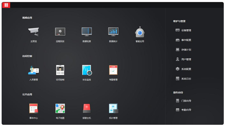View 系统日志 system log

(183, 79)
